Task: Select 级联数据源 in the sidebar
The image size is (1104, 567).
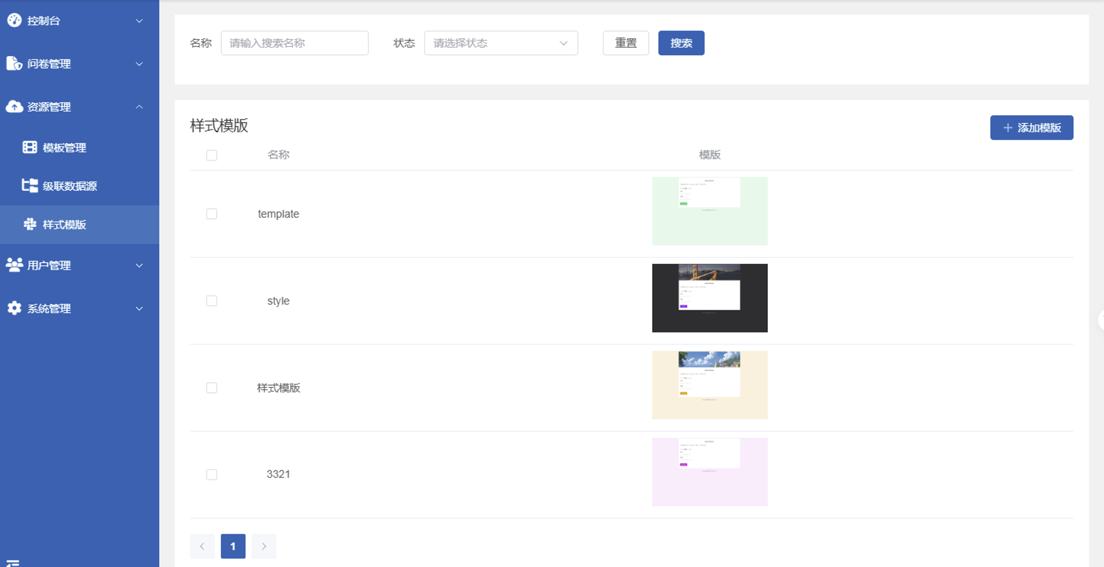Action: (x=79, y=186)
